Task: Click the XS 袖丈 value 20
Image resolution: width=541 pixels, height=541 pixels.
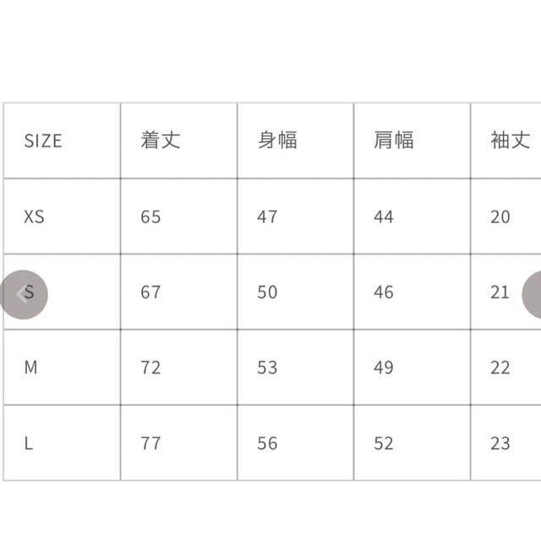Action: click(500, 216)
